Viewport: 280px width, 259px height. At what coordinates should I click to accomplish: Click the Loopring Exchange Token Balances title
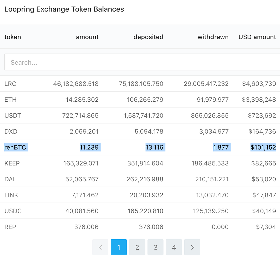pyautogui.click(x=64, y=9)
